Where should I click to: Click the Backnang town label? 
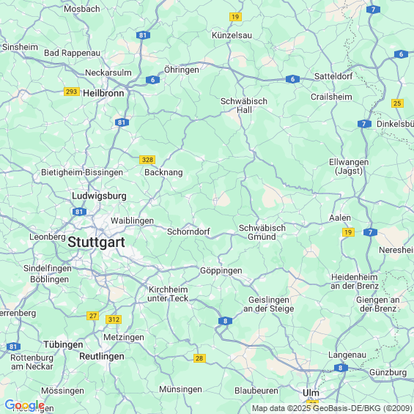click(163, 172)
